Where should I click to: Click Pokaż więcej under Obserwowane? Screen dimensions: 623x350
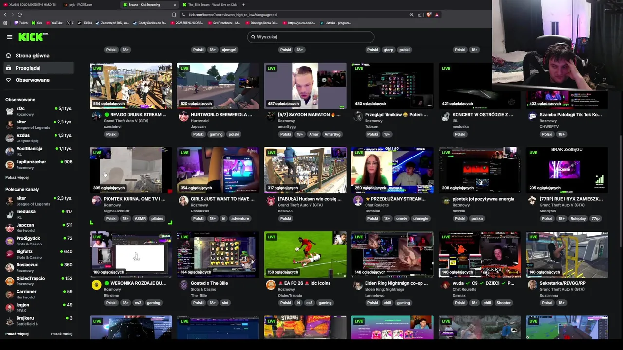pos(17,177)
